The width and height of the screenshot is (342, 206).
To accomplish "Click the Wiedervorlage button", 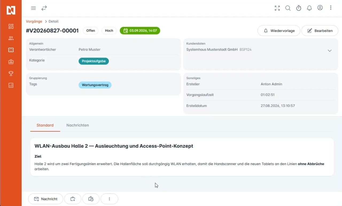I will coord(279,31).
